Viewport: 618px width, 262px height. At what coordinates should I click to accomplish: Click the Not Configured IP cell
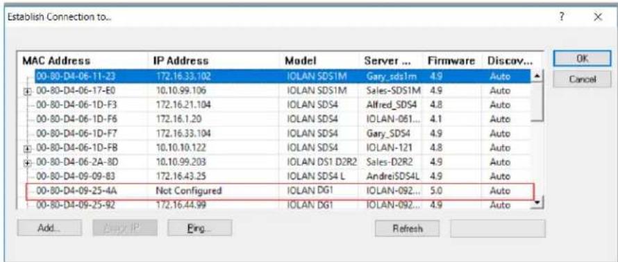[189, 191]
